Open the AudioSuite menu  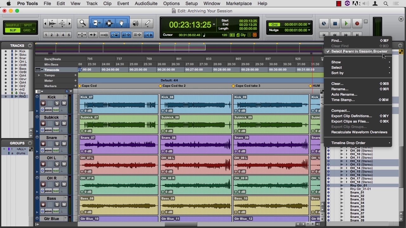coord(146,3)
